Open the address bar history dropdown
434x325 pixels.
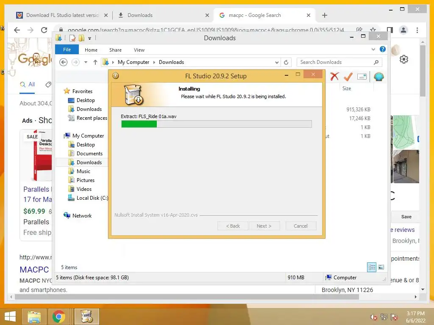click(x=277, y=63)
